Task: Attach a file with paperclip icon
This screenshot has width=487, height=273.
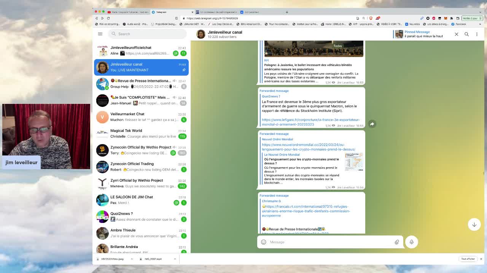Action: 397,242
